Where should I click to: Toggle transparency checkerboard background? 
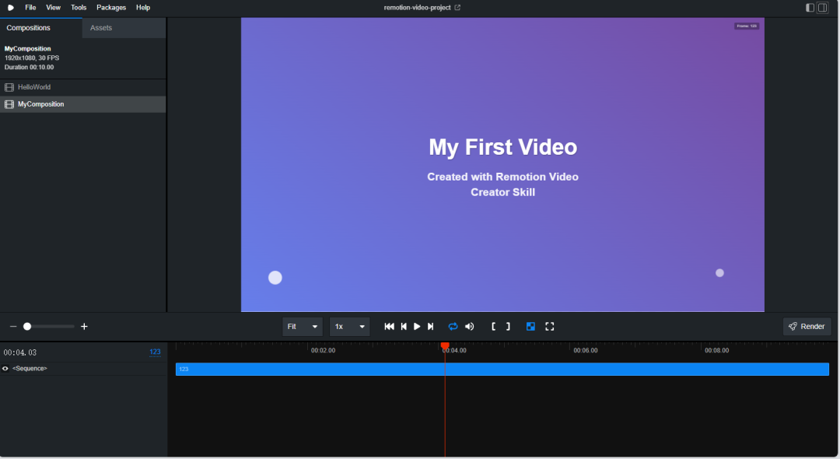point(530,327)
